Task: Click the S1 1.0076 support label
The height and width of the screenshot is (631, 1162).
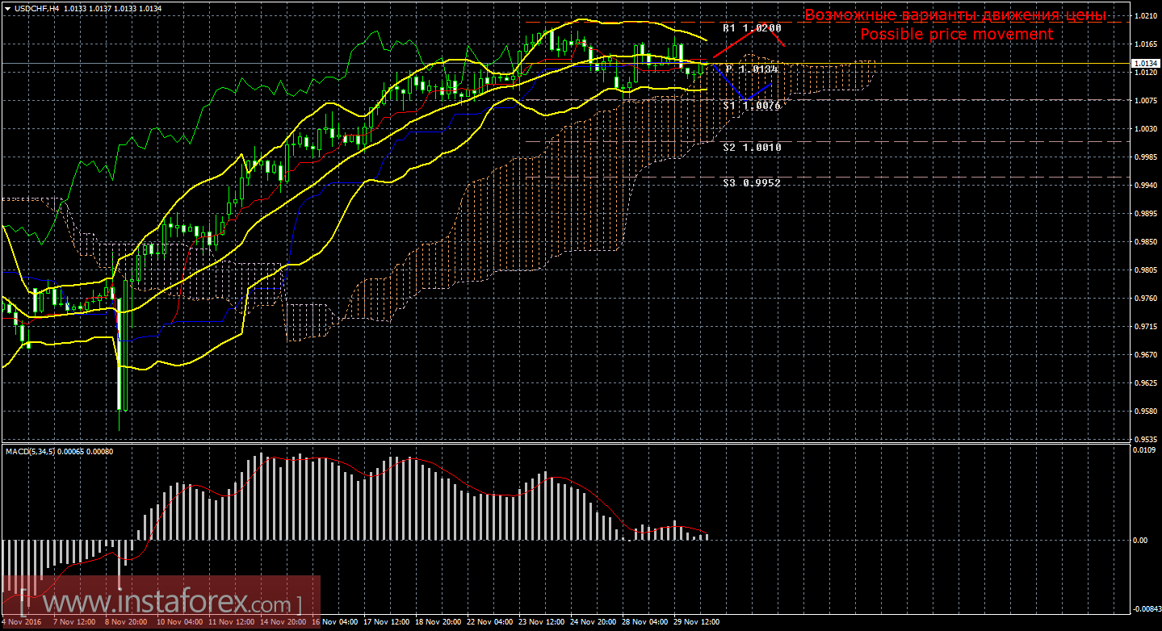Action: pos(751,106)
